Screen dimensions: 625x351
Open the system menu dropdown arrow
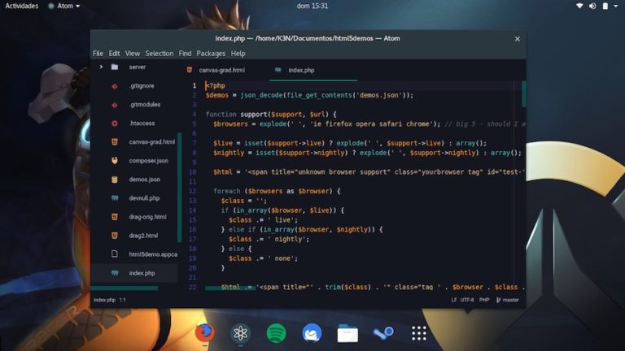click(x=616, y=6)
